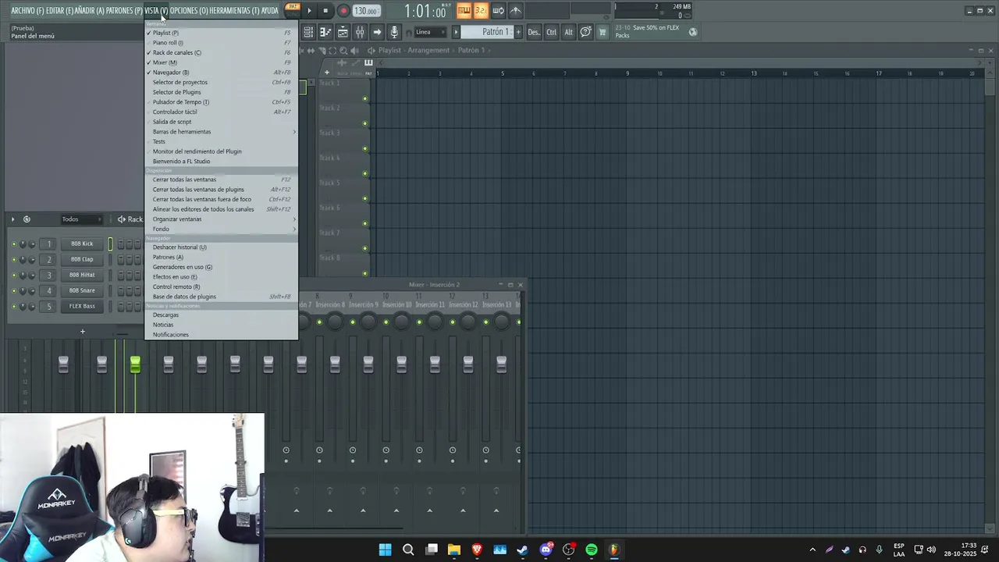Screen dimensions: 999x562
Task: Mute Track 3 in the playlist
Action: (364, 148)
